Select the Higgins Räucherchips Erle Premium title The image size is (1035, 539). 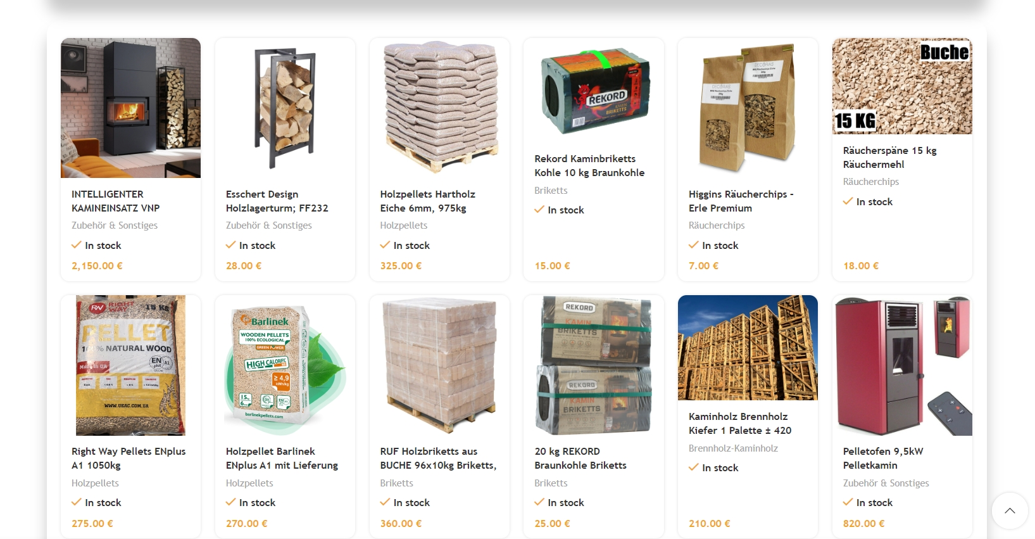(741, 201)
